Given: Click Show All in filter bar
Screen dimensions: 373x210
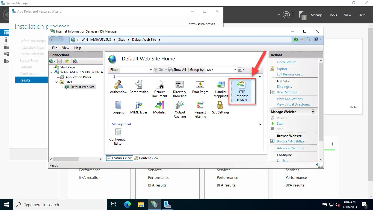Looking at the screenshot, I should [x=177, y=70].
